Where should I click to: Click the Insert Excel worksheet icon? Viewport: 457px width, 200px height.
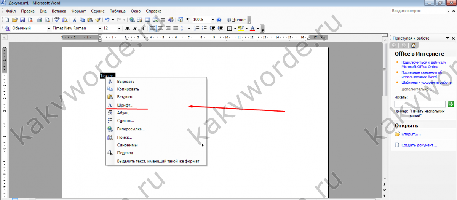click(x=155, y=19)
